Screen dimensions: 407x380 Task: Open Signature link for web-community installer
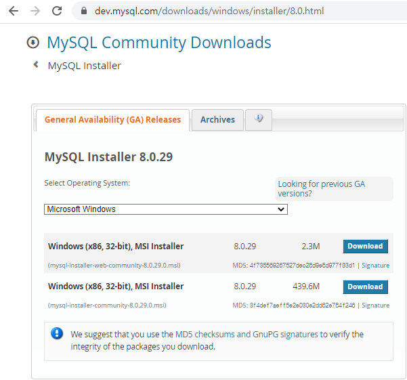(375, 266)
